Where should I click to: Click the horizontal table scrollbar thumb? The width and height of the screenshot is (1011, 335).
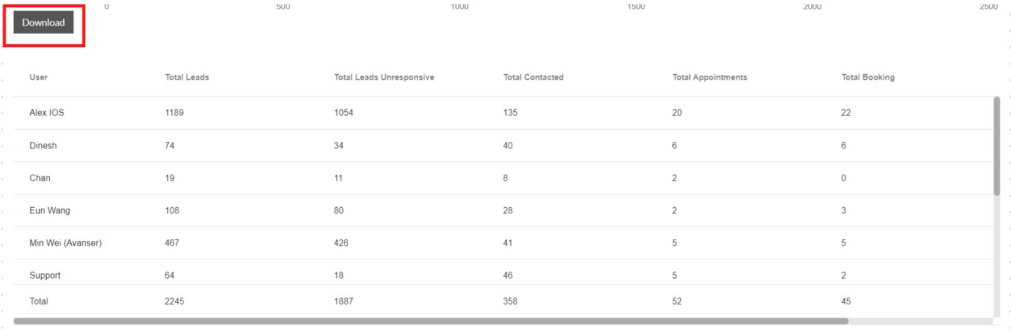pyautogui.click(x=430, y=321)
